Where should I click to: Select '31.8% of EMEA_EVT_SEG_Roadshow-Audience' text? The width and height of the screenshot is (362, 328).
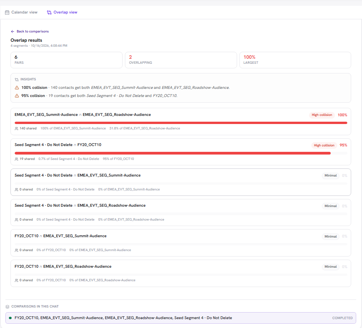tap(145, 128)
